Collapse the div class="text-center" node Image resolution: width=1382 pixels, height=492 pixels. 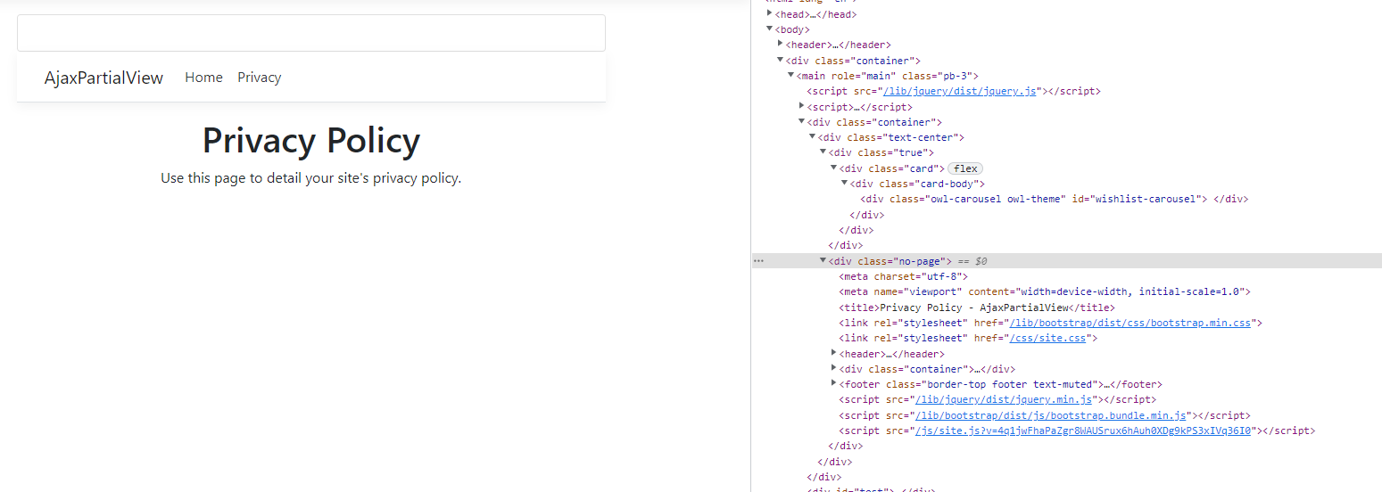click(813, 136)
